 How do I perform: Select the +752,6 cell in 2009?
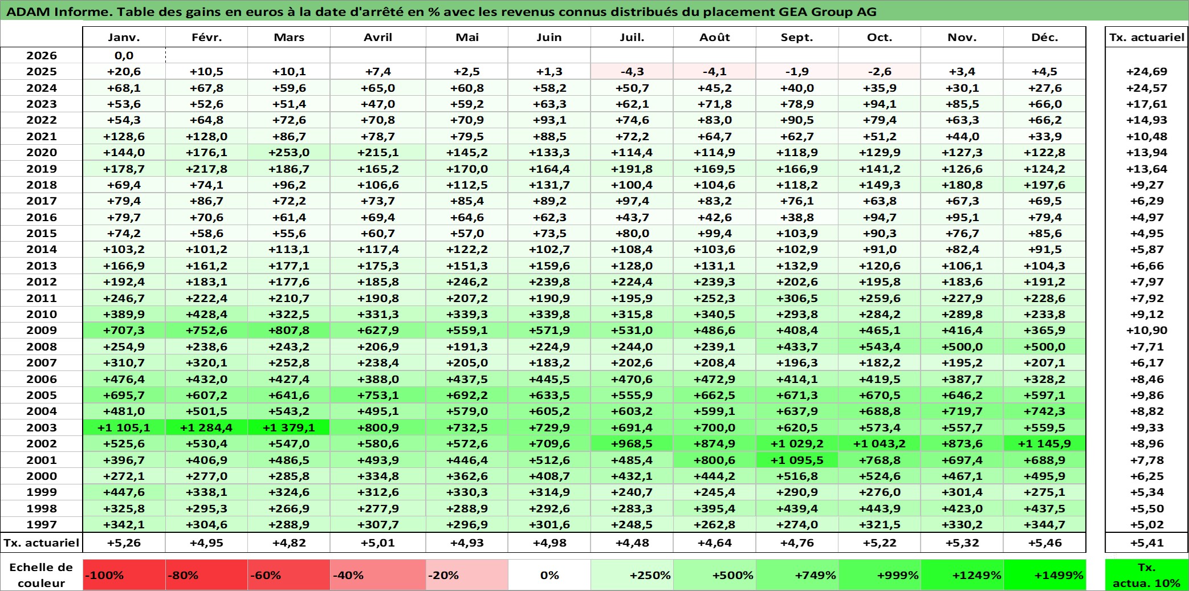(x=206, y=330)
